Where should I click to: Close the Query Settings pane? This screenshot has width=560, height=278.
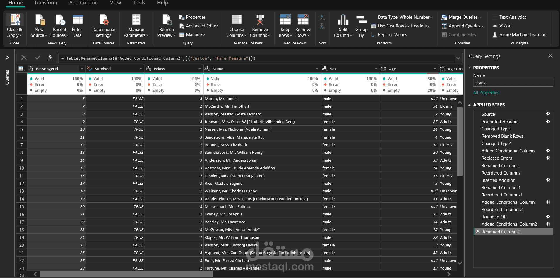click(550, 56)
